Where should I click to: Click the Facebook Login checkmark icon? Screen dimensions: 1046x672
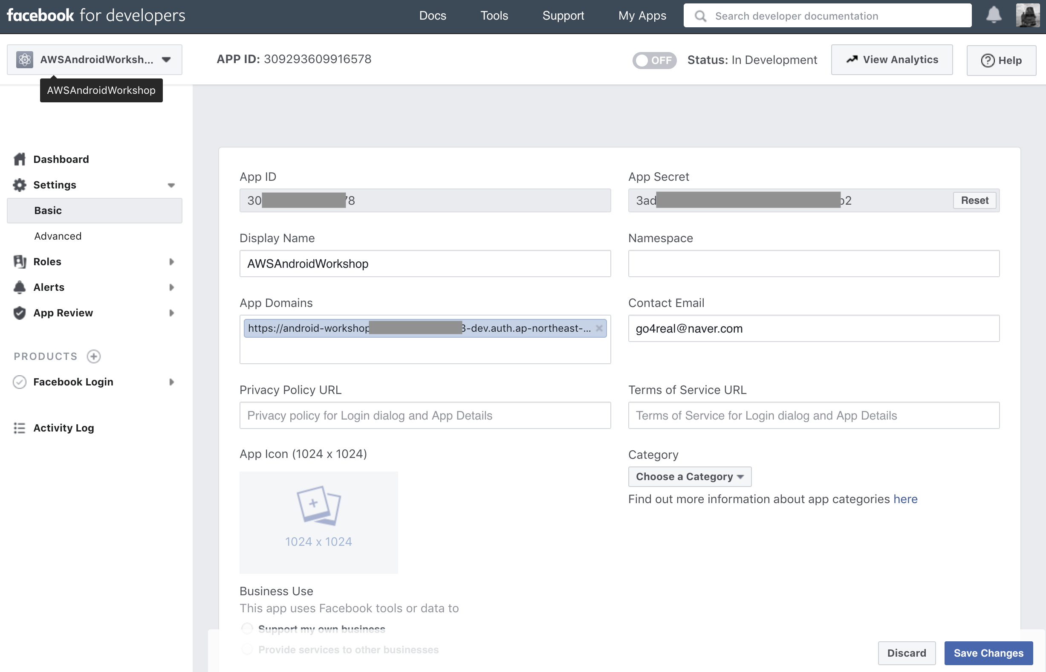click(x=20, y=382)
